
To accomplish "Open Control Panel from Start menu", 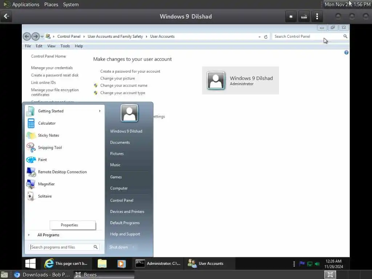I will pyautogui.click(x=122, y=200).
